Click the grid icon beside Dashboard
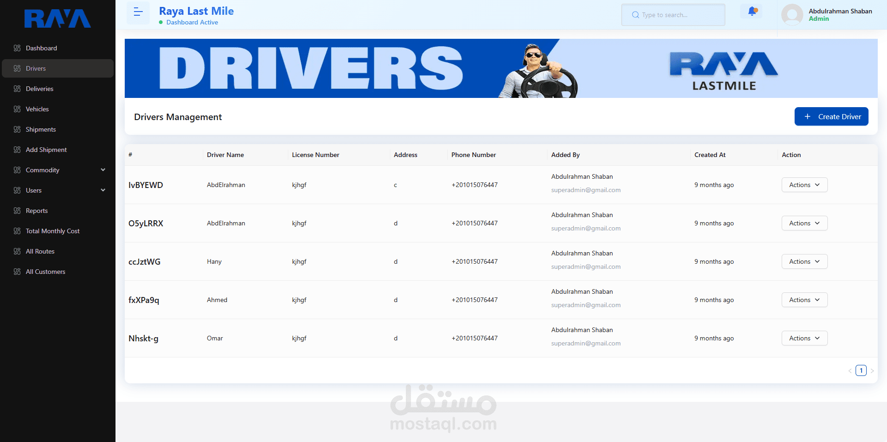 17,48
